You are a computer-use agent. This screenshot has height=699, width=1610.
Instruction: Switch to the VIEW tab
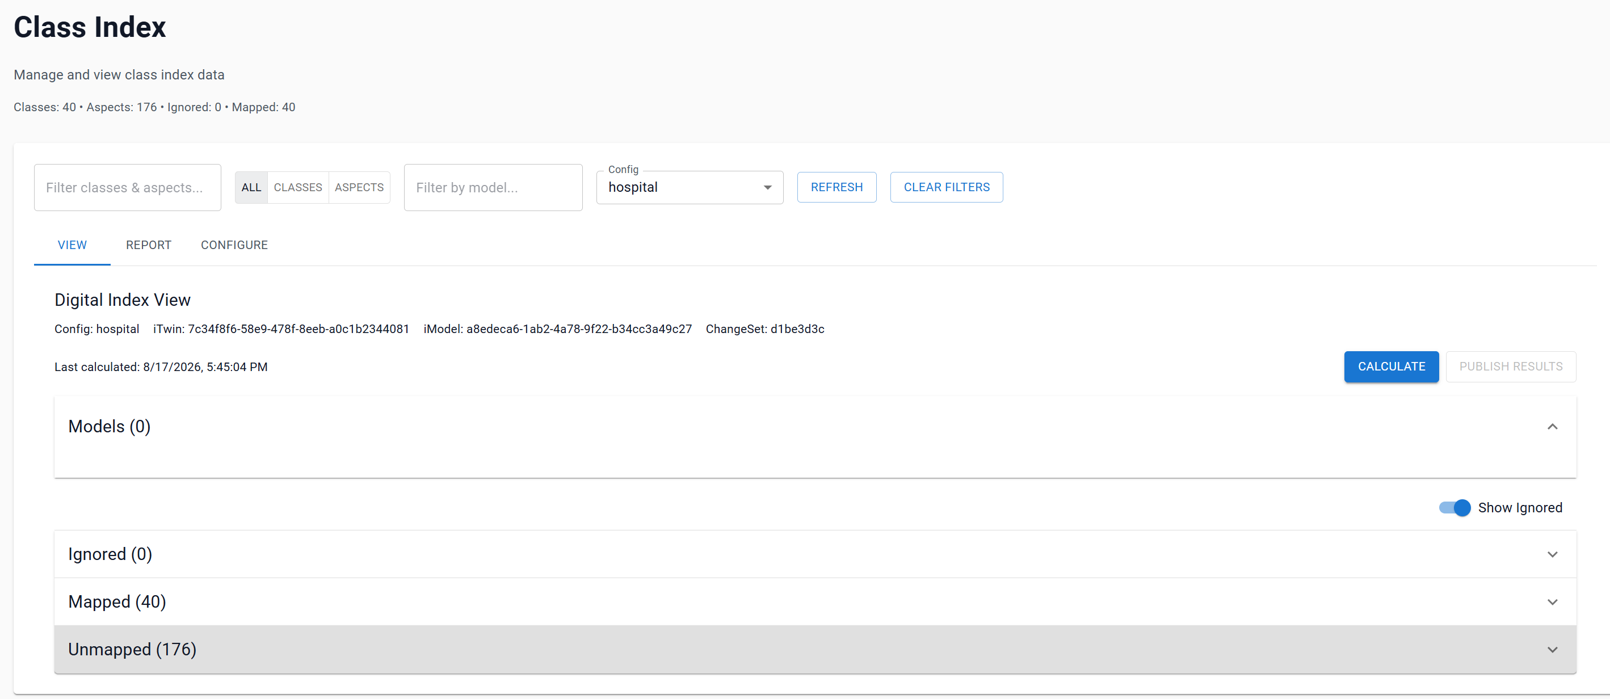[x=73, y=246]
